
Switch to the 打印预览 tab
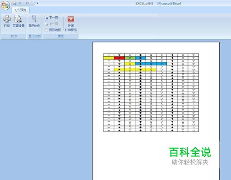20,10
